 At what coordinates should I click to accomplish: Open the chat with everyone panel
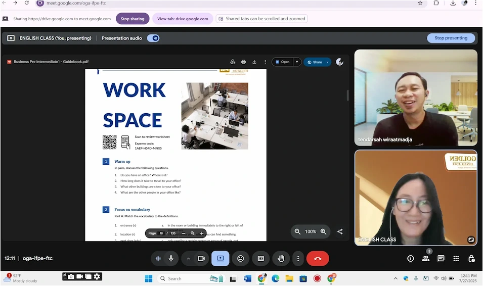(441, 258)
